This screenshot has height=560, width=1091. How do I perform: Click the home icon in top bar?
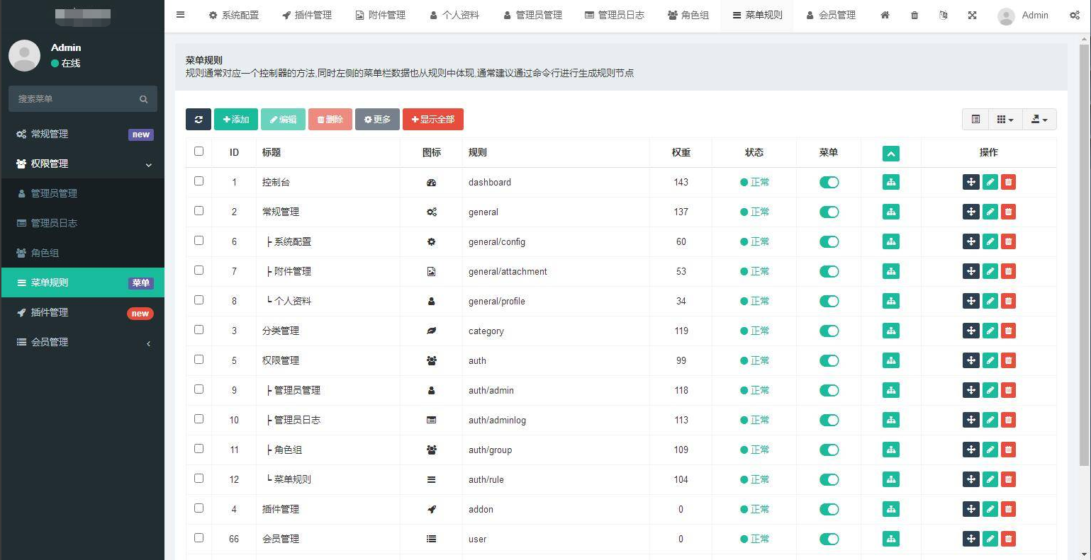pyautogui.click(x=885, y=15)
